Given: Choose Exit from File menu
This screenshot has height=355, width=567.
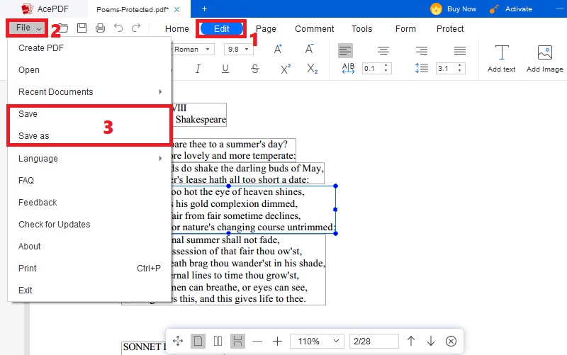Looking at the screenshot, I should click(90, 291).
